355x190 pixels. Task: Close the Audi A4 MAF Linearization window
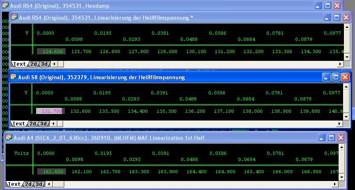coord(341,137)
